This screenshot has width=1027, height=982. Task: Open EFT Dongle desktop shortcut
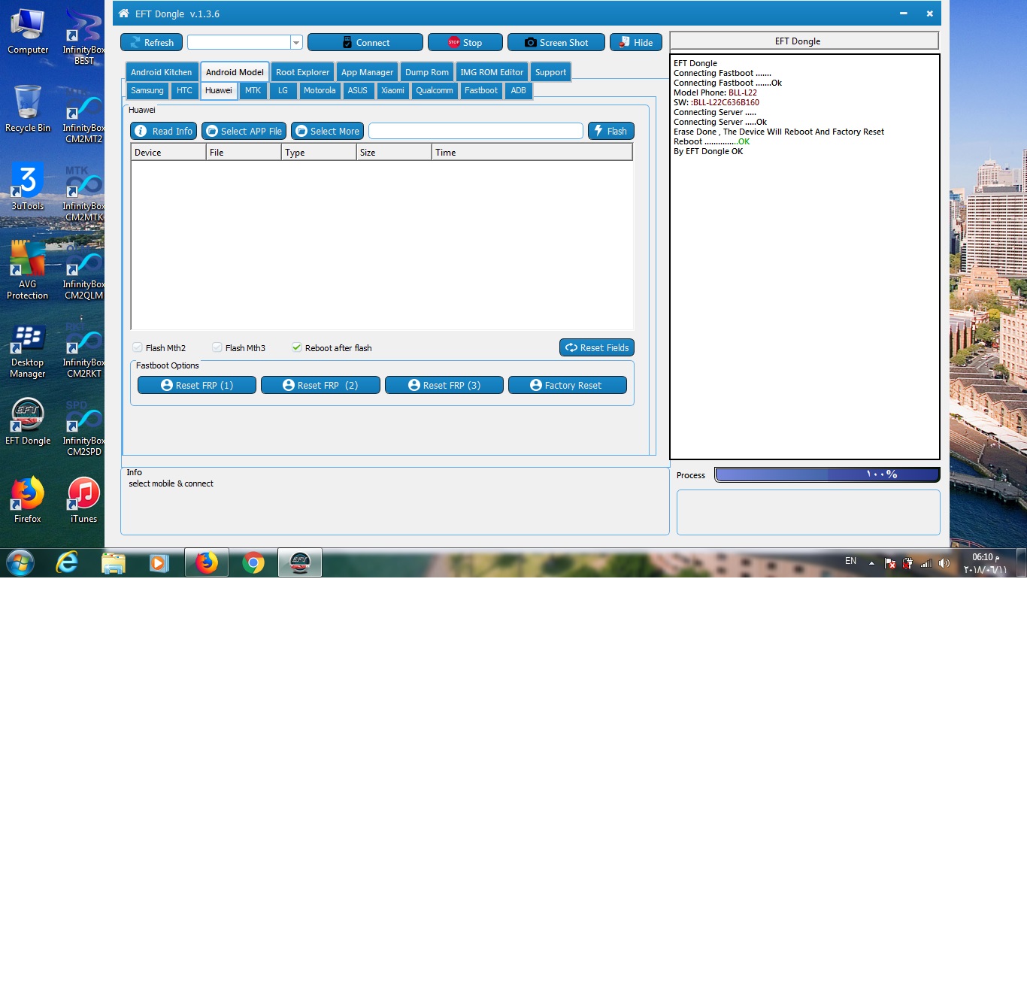pyautogui.click(x=28, y=421)
